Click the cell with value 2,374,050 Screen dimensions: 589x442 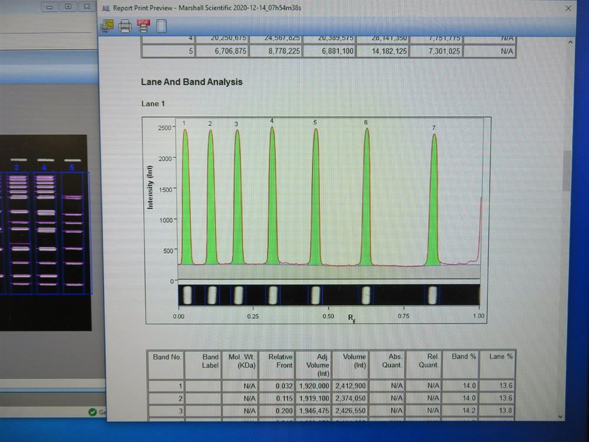tap(350, 398)
